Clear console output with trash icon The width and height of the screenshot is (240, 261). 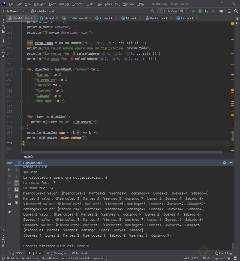16,203
